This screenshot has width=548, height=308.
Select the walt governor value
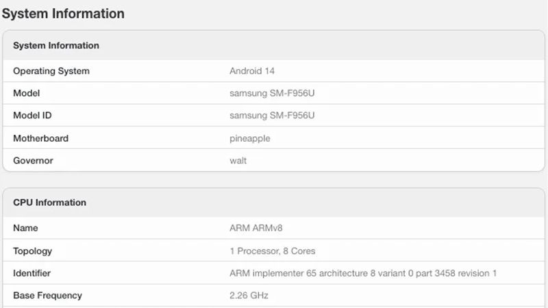point(238,161)
